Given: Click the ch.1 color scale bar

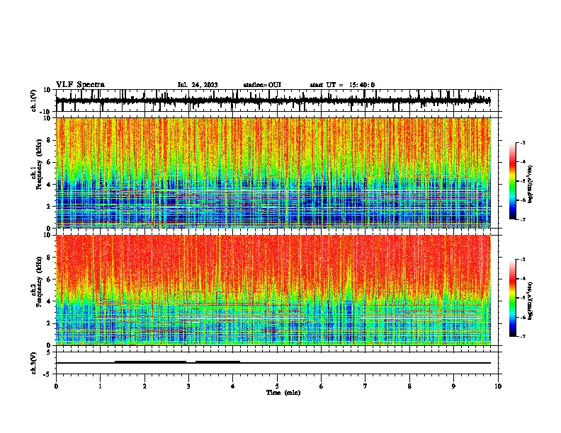Looking at the screenshot, I should (513, 181).
